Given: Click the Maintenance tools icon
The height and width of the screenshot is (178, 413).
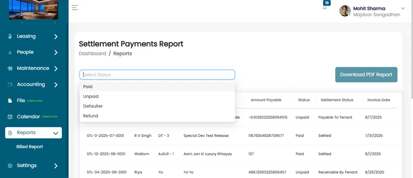Looking at the screenshot, I should pyautogui.click(x=10, y=69).
